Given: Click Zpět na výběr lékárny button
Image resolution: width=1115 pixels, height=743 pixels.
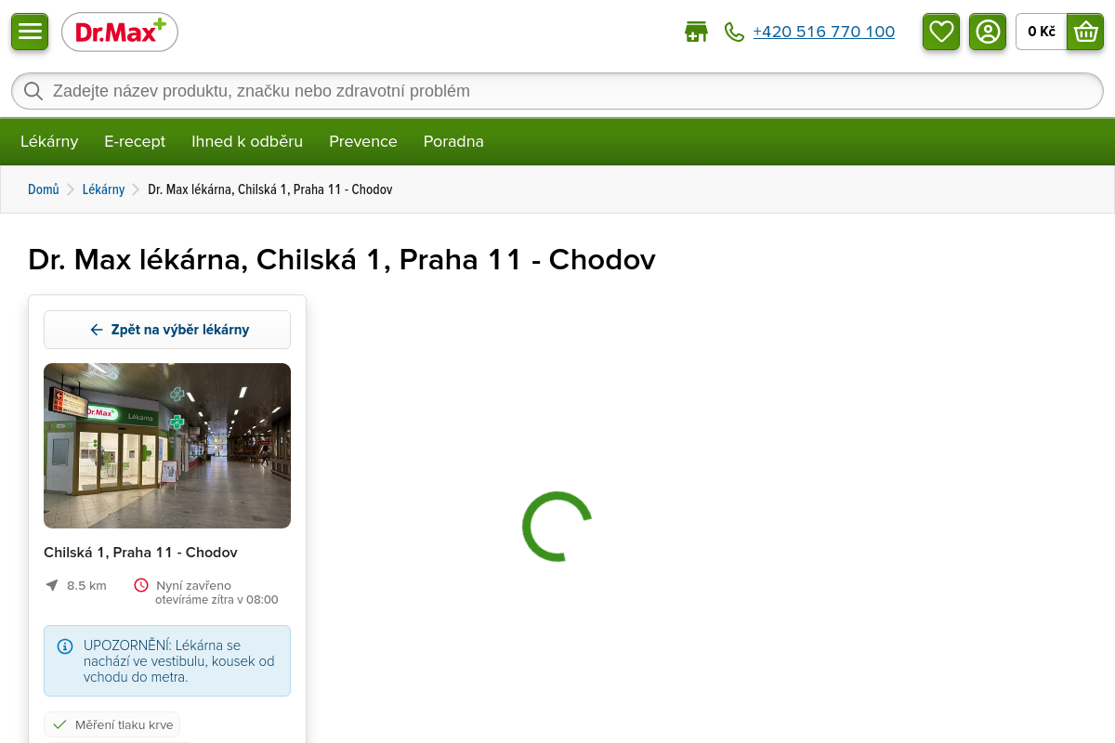Looking at the screenshot, I should pyautogui.click(x=167, y=330).
